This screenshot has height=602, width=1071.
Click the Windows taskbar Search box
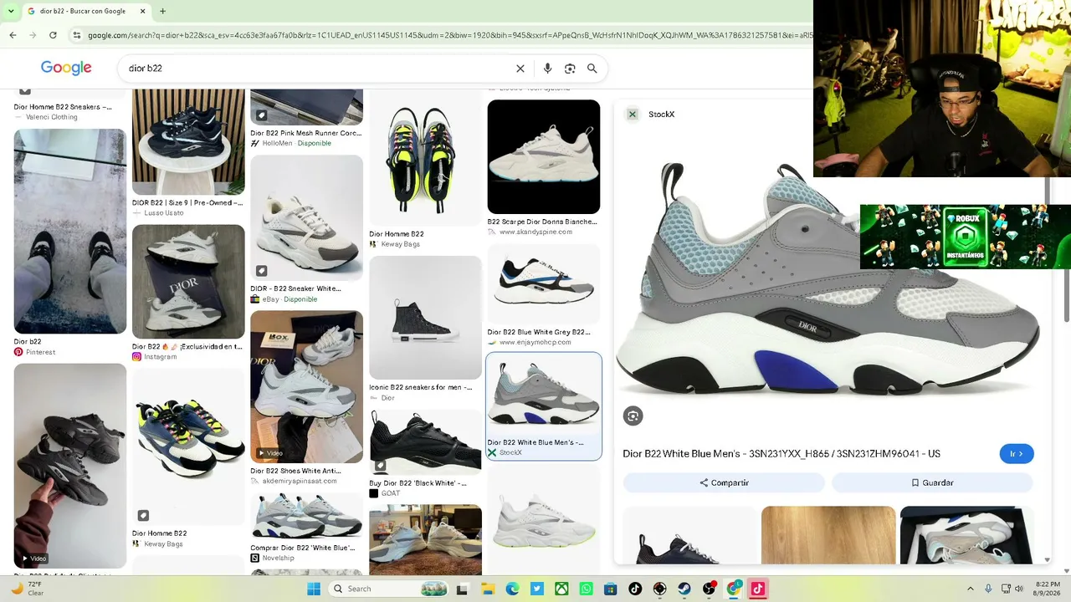click(x=389, y=589)
